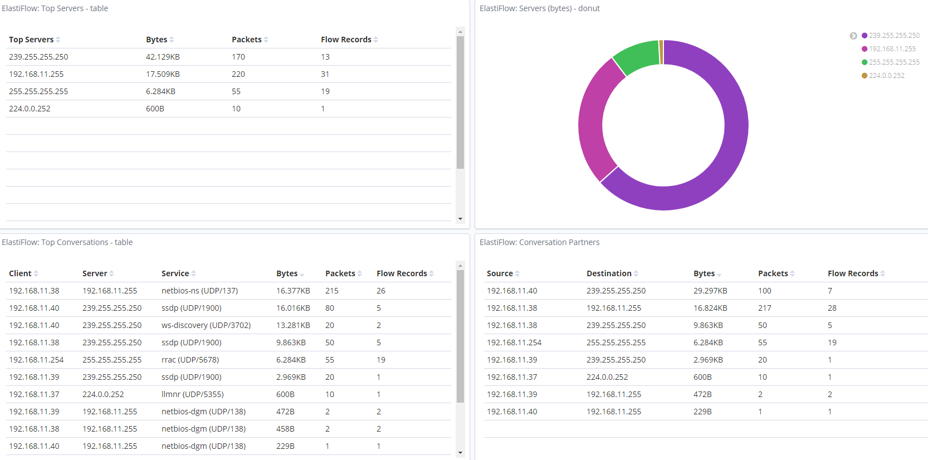Click 13.281KB in Top Conversations table
This screenshot has height=460, width=928.
[x=293, y=325]
